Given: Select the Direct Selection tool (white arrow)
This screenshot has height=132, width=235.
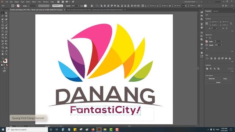Looking at the screenshot, I should pyautogui.click(x=6, y=13).
